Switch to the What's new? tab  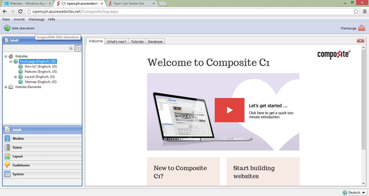[116, 41]
